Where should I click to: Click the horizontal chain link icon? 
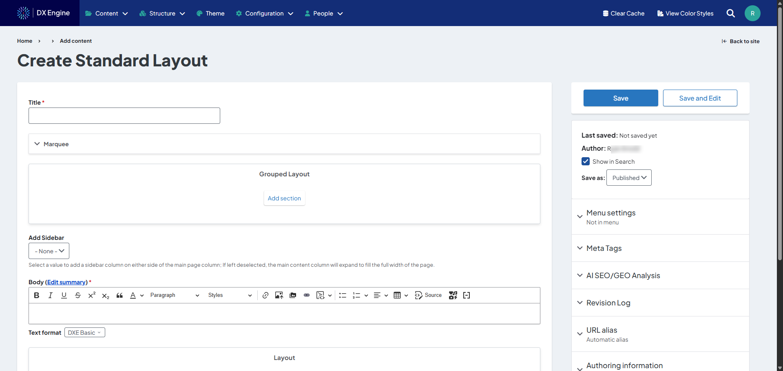[x=307, y=295]
